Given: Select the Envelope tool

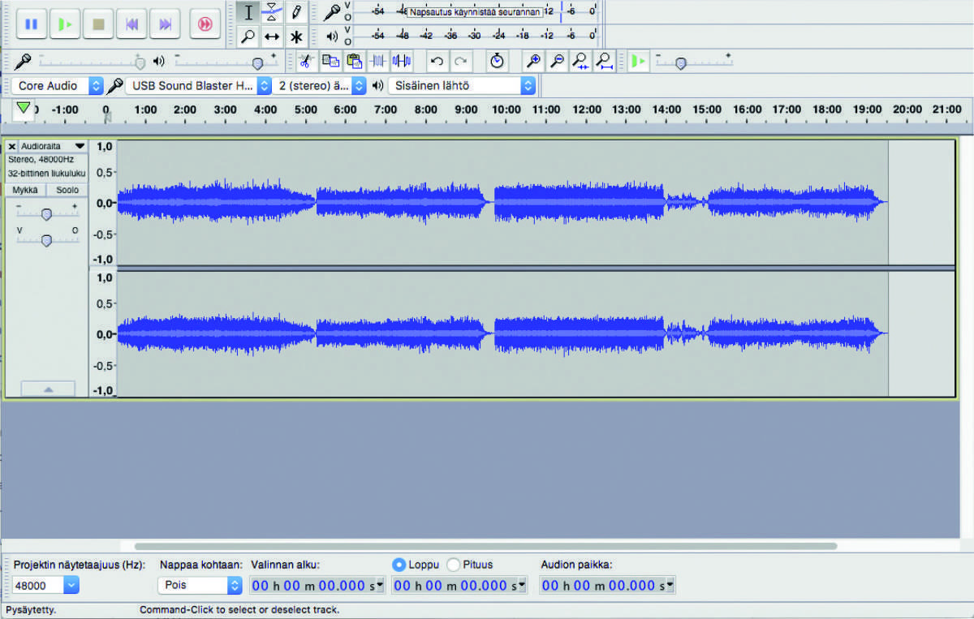Looking at the screenshot, I should point(273,12).
